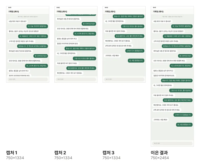The width and height of the screenshot is (200, 166).
Task: Click bubble '고마워요. 내일 봬요!' in 이은 결과
Action: 160,119
